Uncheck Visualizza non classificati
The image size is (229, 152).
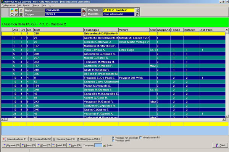click(113, 137)
